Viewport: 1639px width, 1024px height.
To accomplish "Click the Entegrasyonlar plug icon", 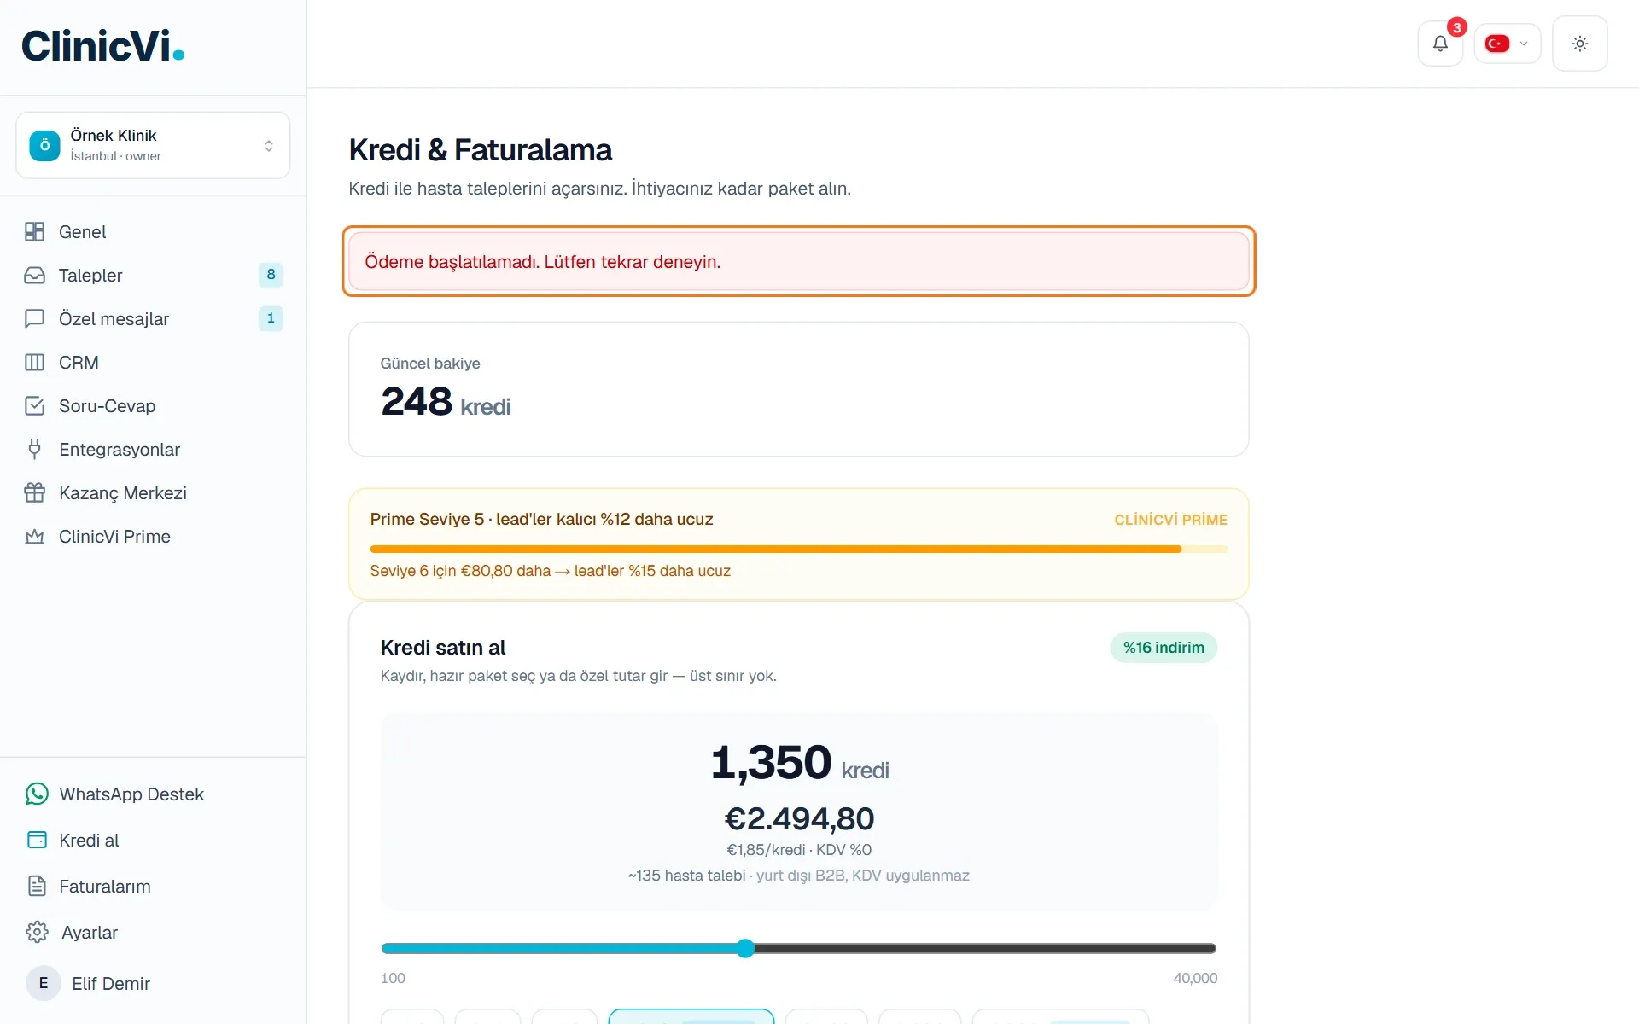I will click(x=34, y=450).
